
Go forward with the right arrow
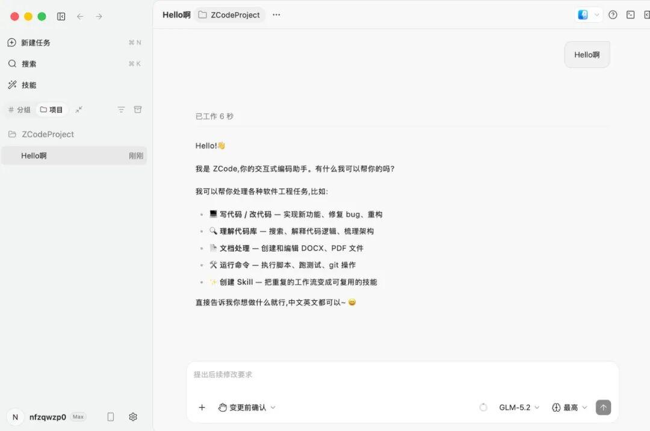coord(99,17)
